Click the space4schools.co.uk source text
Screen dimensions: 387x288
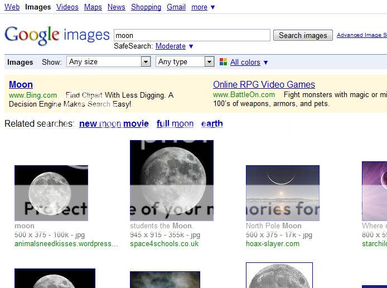(x=164, y=244)
